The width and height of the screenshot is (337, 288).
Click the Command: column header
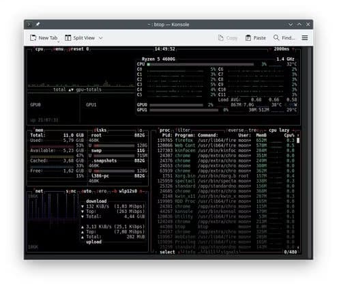pyautogui.click(x=208, y=135)
